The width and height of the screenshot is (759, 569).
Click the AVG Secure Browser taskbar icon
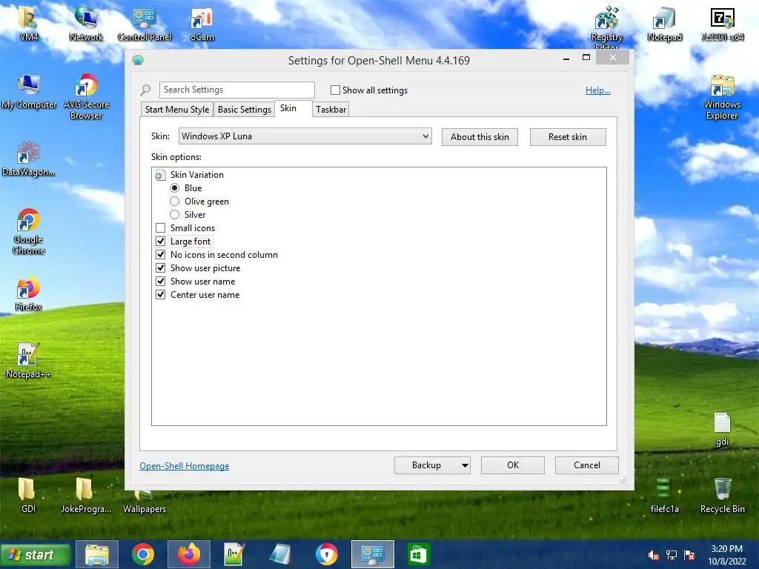click(x=327, y=554)
